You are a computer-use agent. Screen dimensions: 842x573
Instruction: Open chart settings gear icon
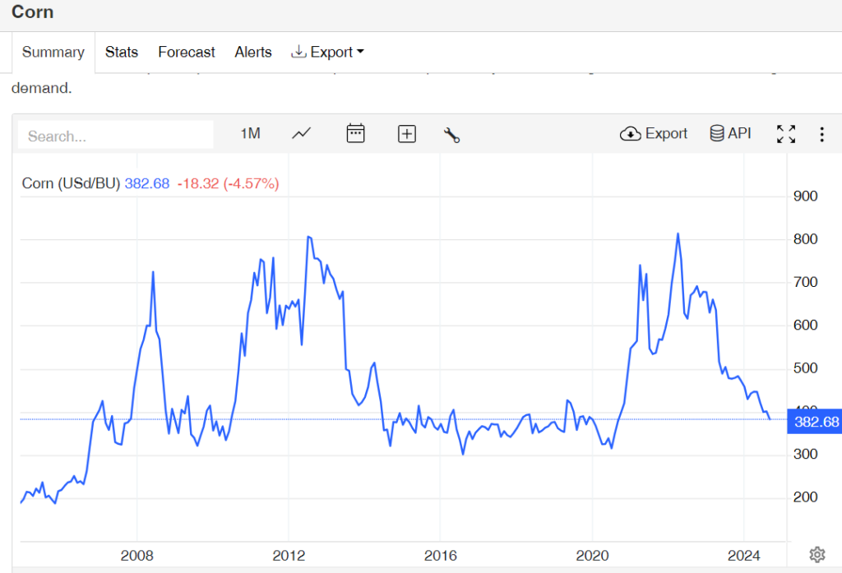pyautogui.click(x=817, y=554)
